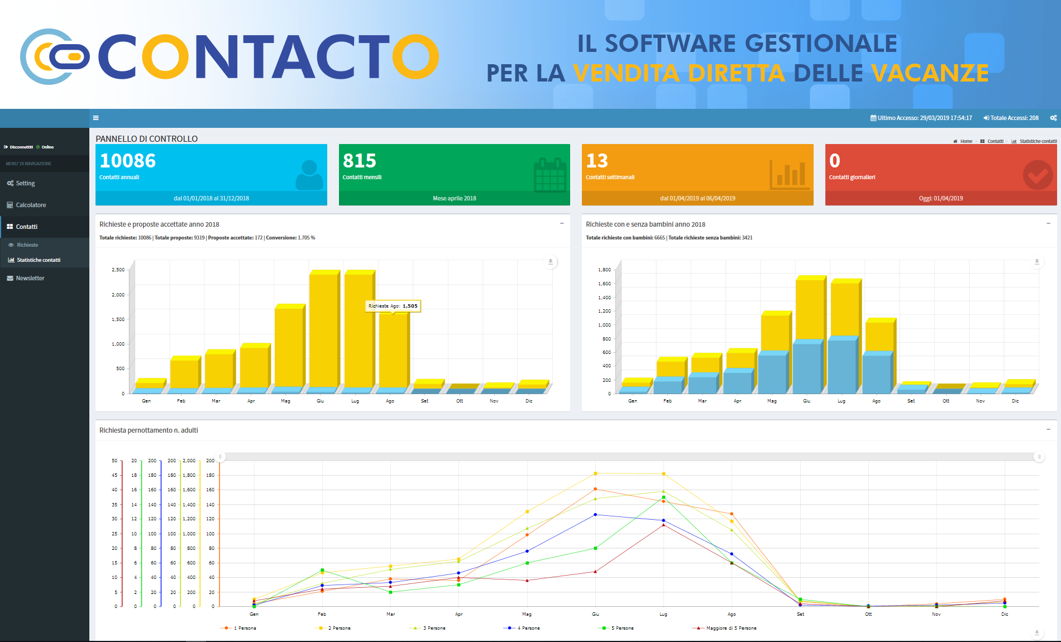
Task: Click the CONTACTO logo in the banner
Action: tap(230, 56)
